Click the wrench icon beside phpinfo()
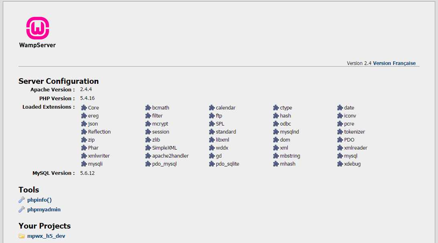Screen dimensions: 438x243 point(22,200)
